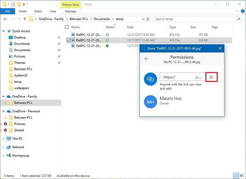Click cloud status icon of first file

tap(107, 35)
